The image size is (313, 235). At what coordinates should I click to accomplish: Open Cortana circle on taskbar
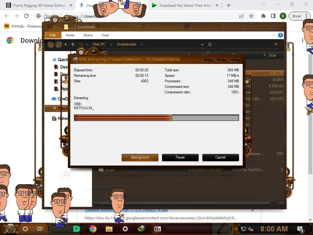(x=25, y=229)
